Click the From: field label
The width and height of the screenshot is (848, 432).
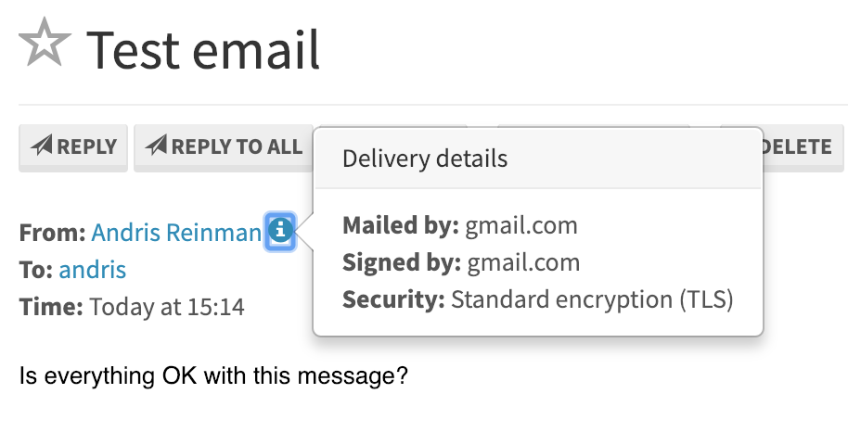point(53,233)
